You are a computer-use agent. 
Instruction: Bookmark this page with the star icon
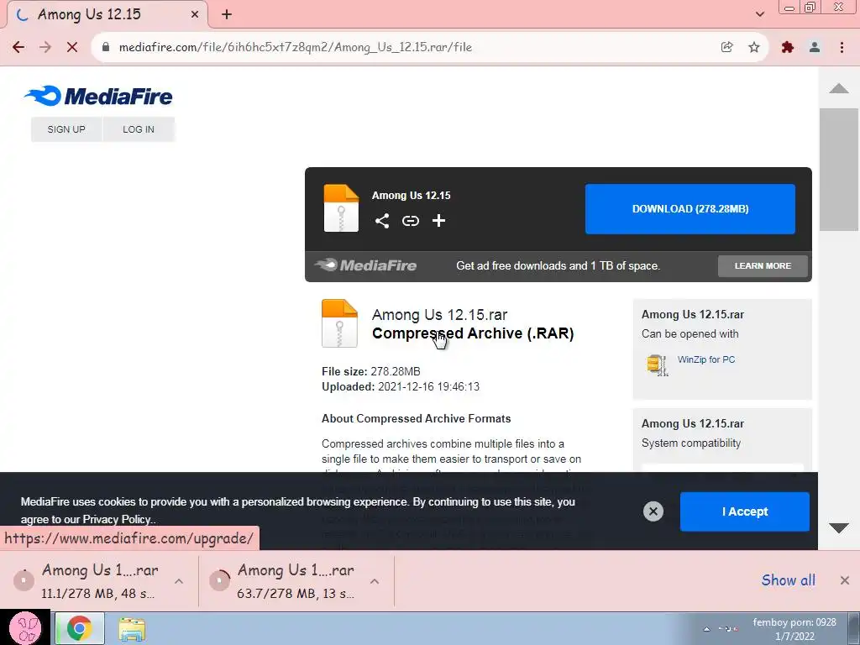[x=754, y=47]
